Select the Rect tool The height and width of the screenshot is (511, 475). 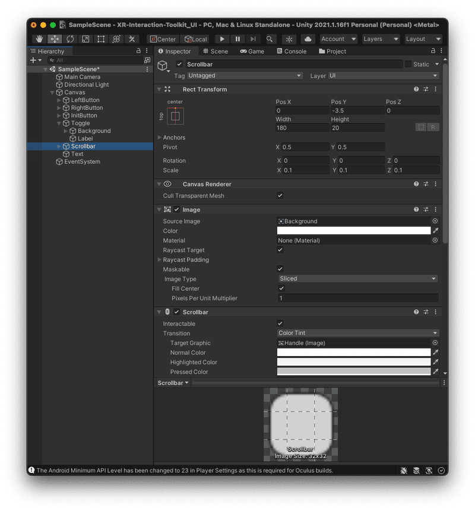101,39
